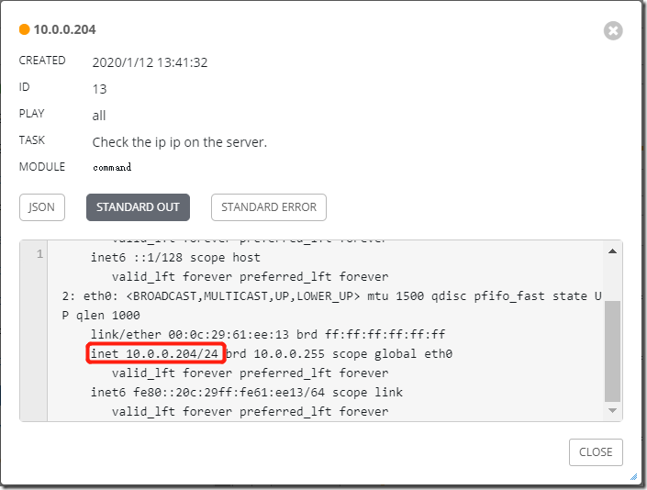Image resolution: width=647 pixels, height=490 pixels.
Task: Click the eth0 BROADCAST,MULTICAST interface line
Action: pos(331,306)
